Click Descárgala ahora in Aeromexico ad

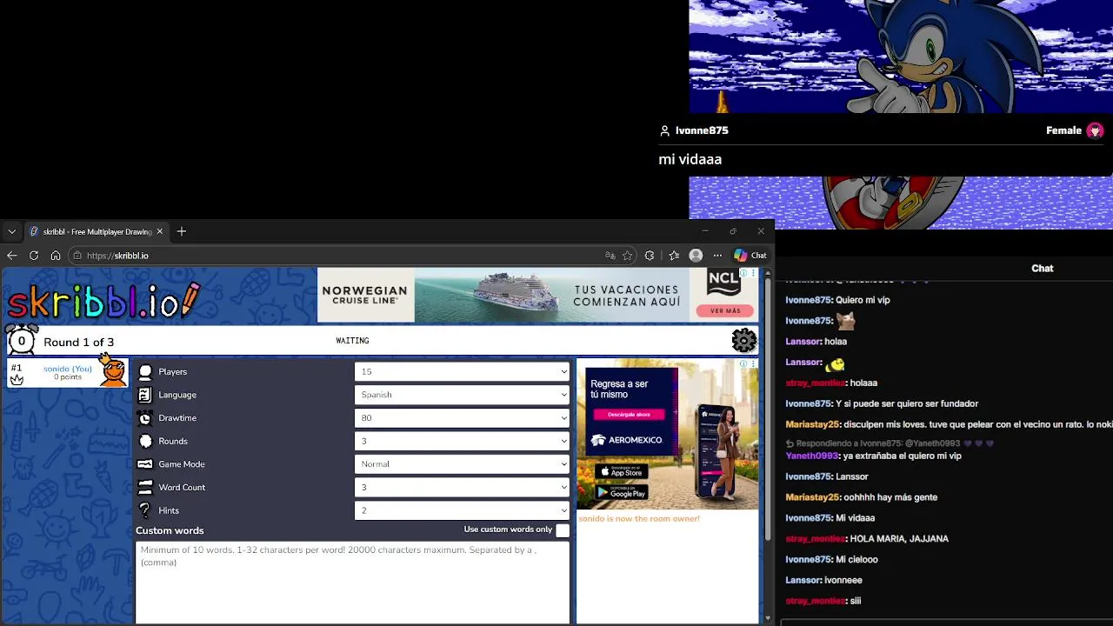click(630, 415)
